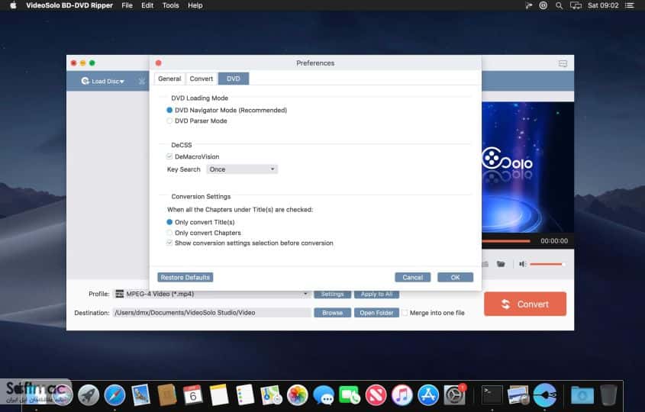Open Notes from the Dock
Image resolution: width=645 pixels, height=412 pixels.
219,395
